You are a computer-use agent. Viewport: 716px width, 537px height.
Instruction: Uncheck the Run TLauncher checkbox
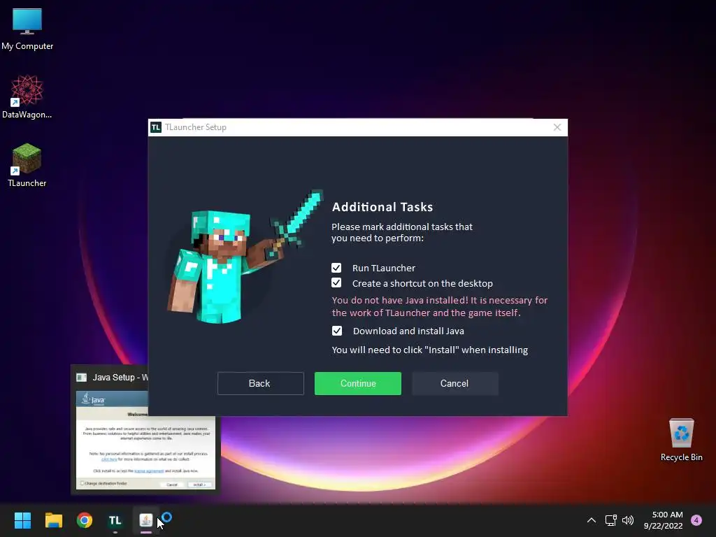coord(336,268)
